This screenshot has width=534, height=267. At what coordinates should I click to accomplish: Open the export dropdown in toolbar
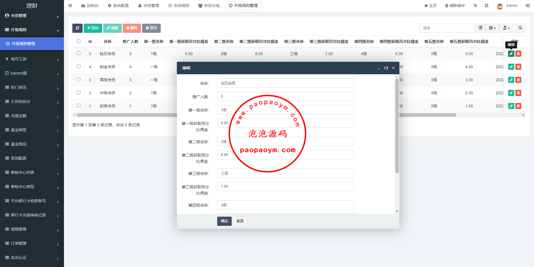(506, 28)
